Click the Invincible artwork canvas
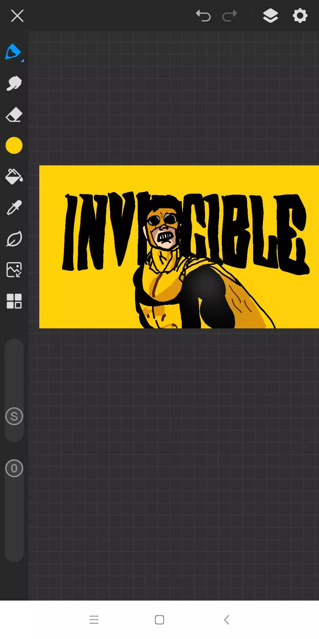Image resolution: width=319 pixels, height=639 pixels. (179, 247)
